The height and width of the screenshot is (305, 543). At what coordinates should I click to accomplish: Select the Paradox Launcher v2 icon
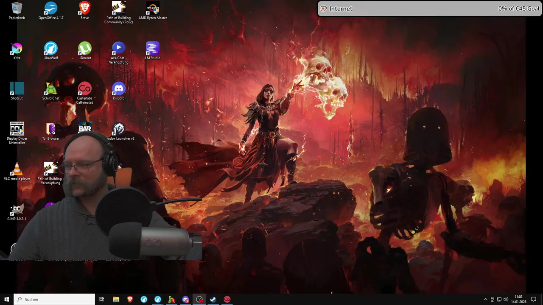pyautogui.click(x=120, y=132)
